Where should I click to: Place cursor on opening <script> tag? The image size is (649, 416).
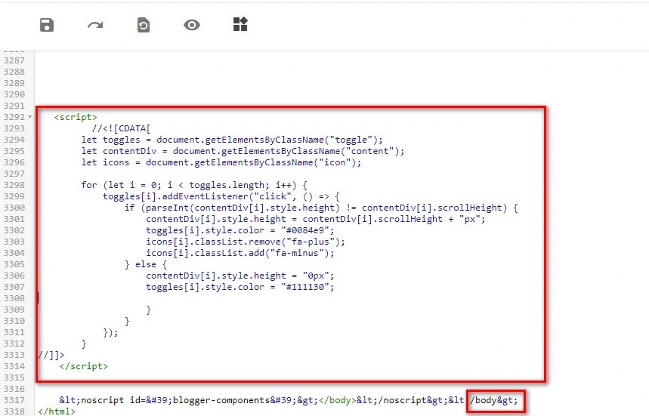click(x=76, y=117)
